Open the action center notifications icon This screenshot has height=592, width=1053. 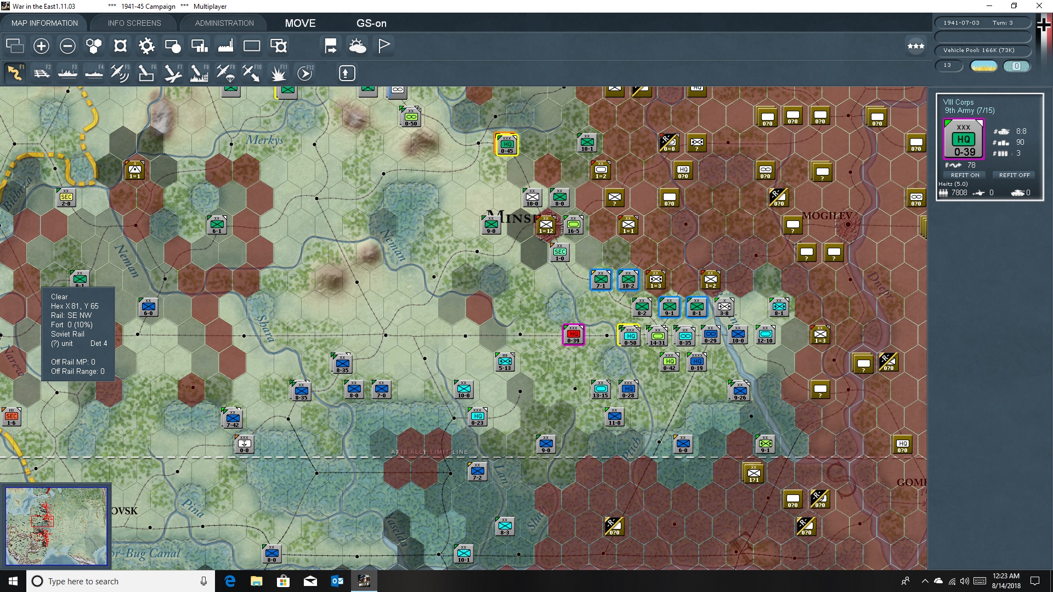[1035, 581]
